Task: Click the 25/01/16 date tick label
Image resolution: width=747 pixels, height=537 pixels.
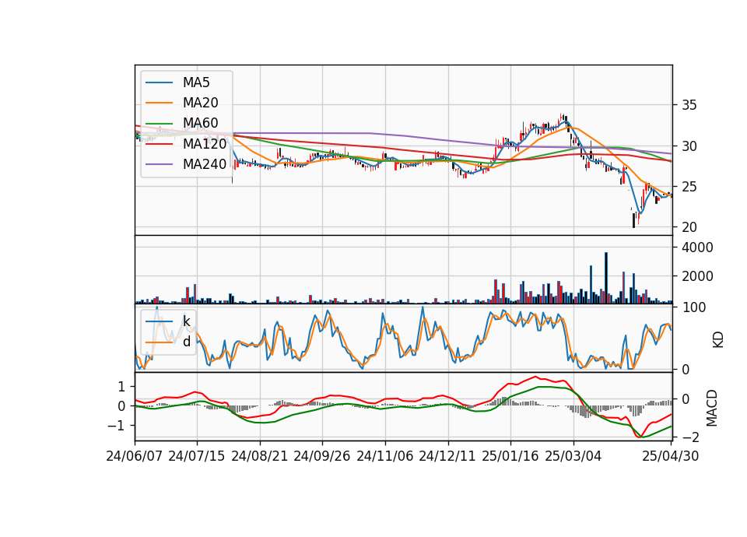Action: [510, 456]
